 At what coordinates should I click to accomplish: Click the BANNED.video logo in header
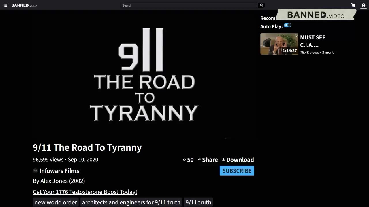tap(24, 5)
